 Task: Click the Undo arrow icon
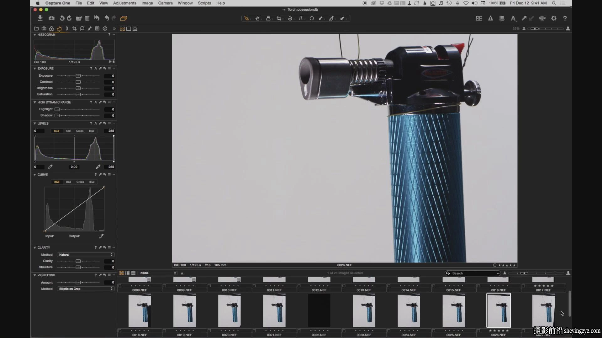click(x=107, y=18)
